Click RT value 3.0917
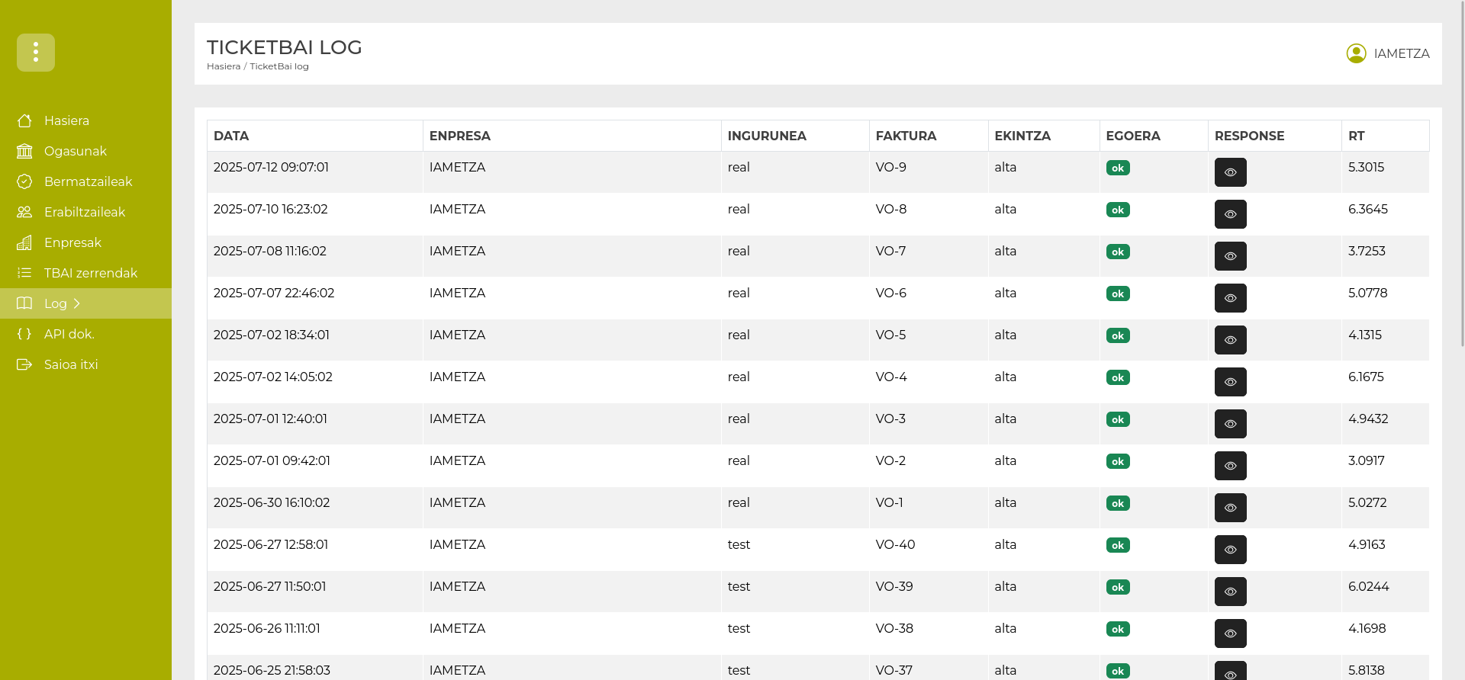 [1366, 460]
